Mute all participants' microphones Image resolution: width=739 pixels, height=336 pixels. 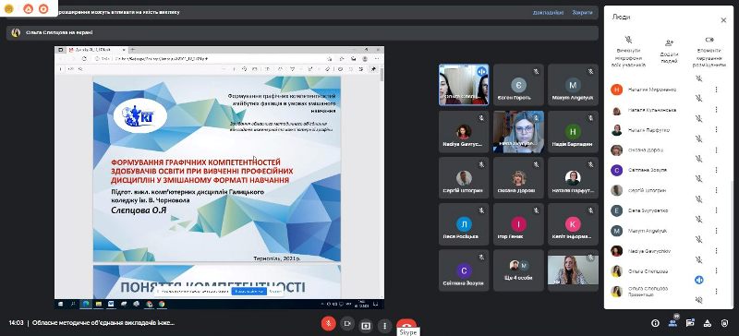(628, 52)
